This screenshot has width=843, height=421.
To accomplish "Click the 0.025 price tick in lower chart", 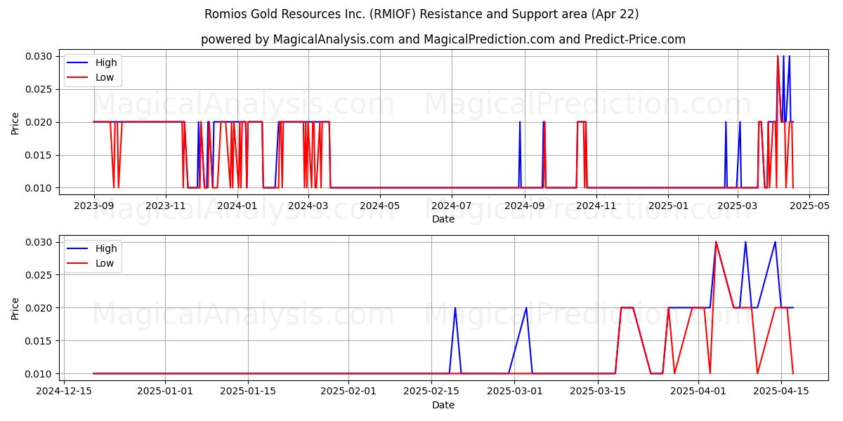I will (x=40, y=275).
